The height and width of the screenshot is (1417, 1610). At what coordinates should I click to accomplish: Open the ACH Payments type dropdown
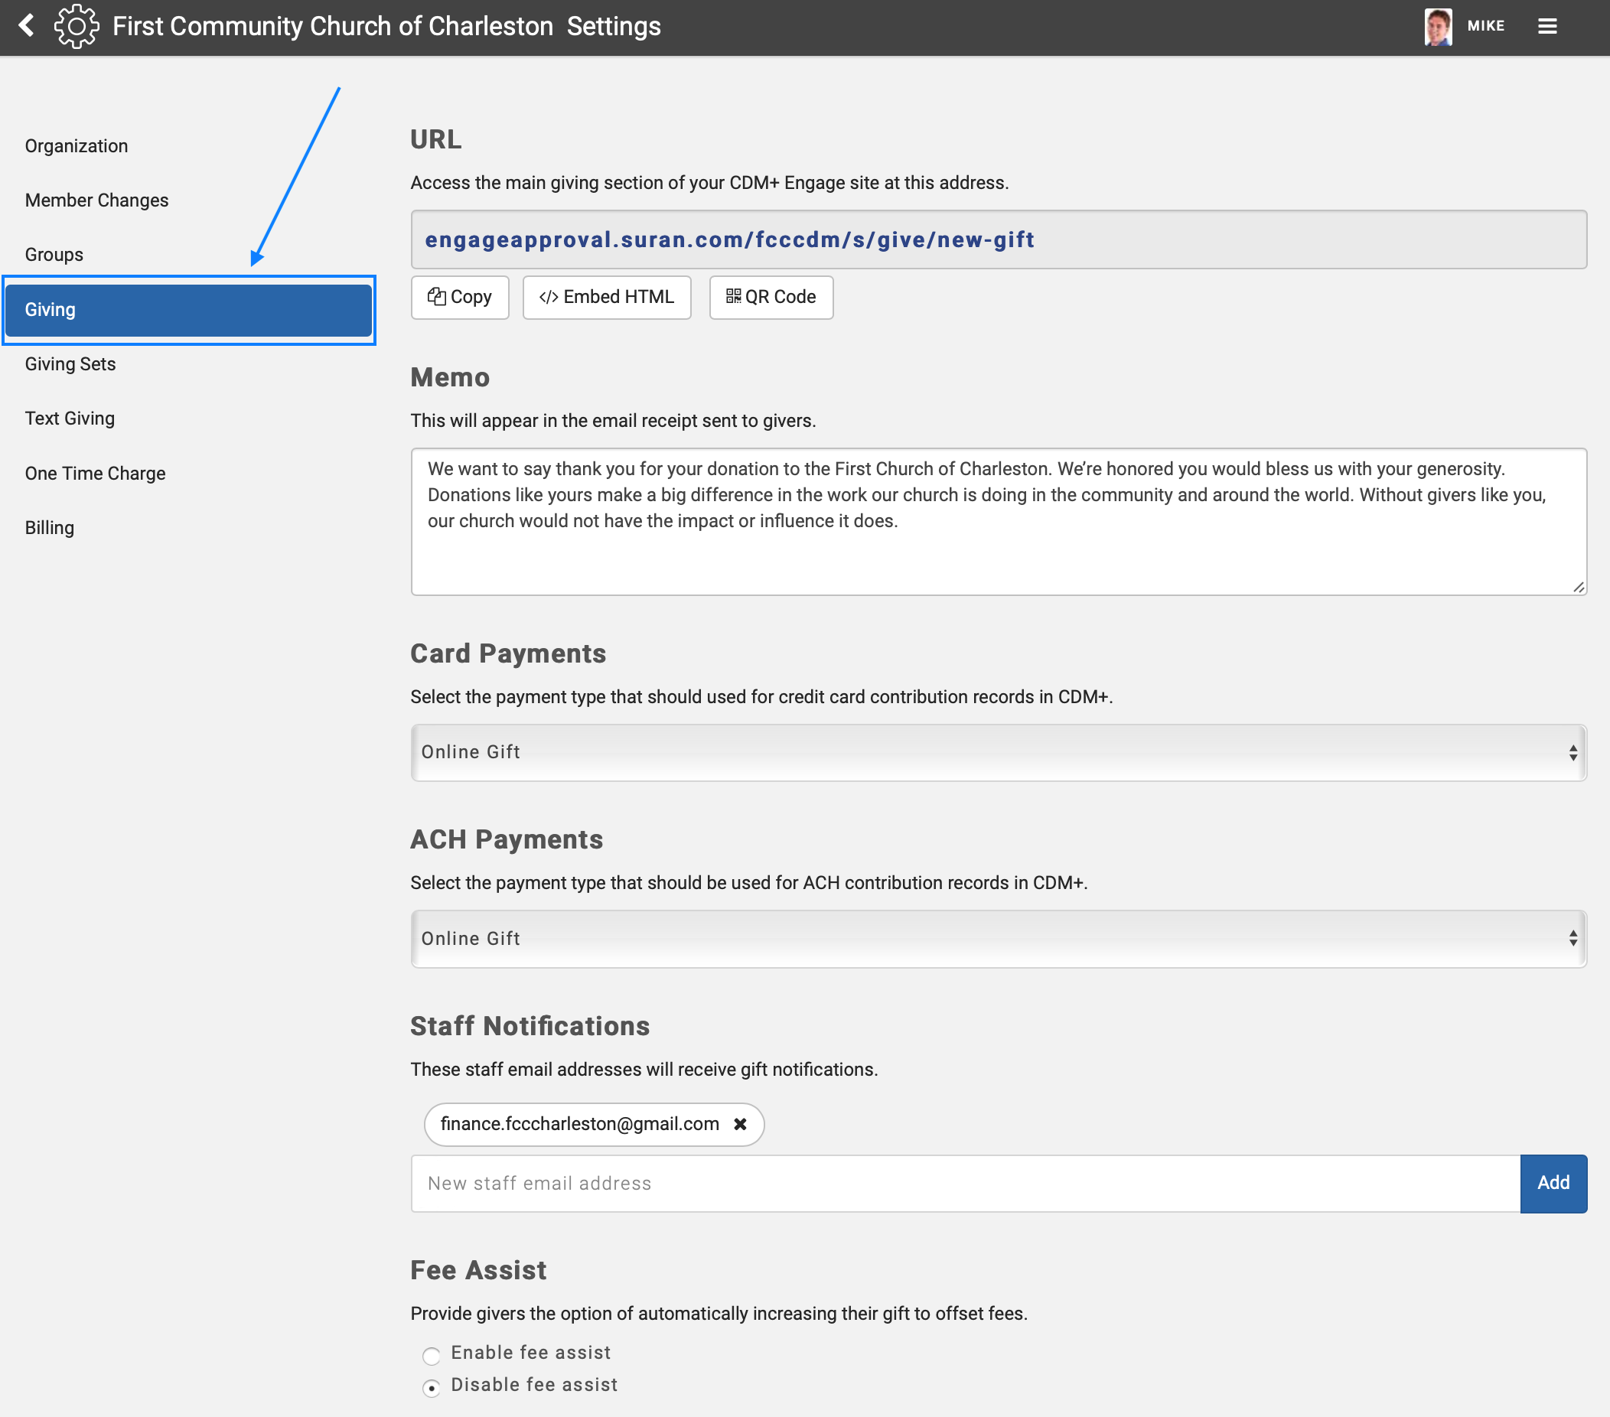point(998,938)
